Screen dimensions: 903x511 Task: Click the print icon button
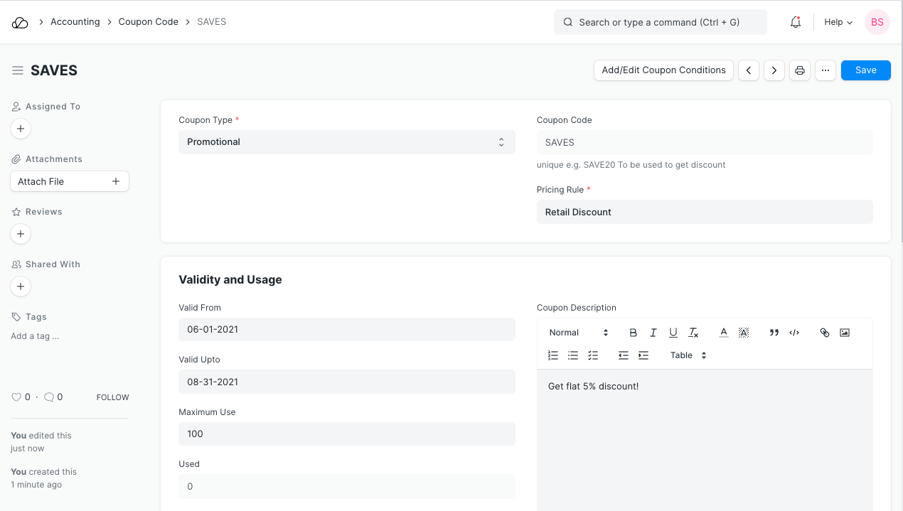tap(800, 70)
